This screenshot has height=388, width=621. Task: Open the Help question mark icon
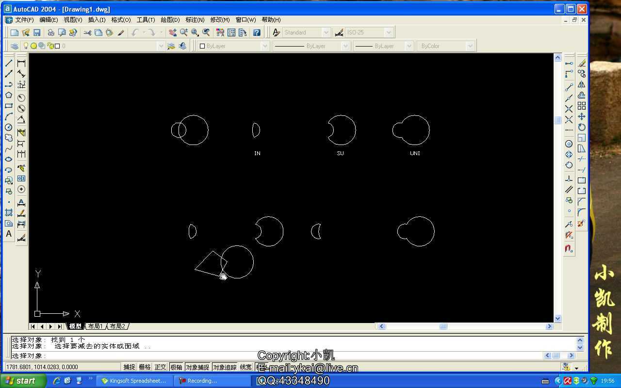pyautogui.click(x=257, y=32)
